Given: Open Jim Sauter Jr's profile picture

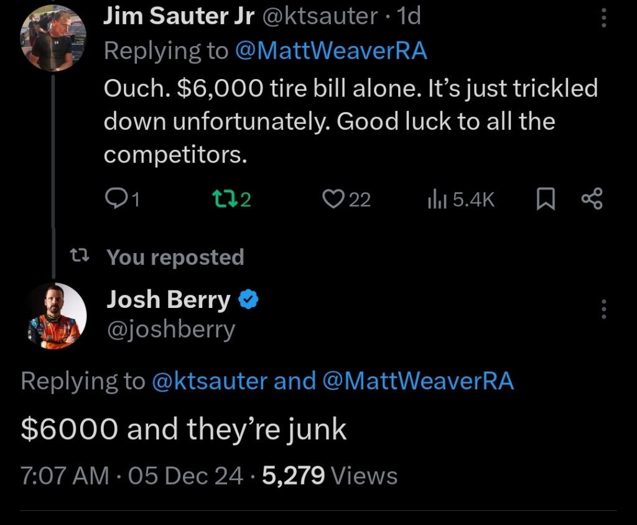Looking at the screenshot, I should click(x=52, y=37).
